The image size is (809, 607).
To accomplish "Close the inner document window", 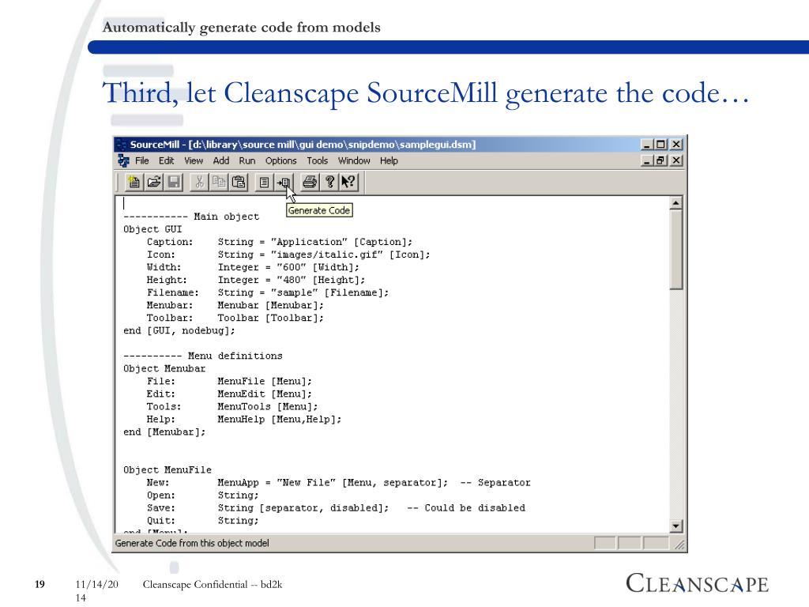I will (676, 160).
